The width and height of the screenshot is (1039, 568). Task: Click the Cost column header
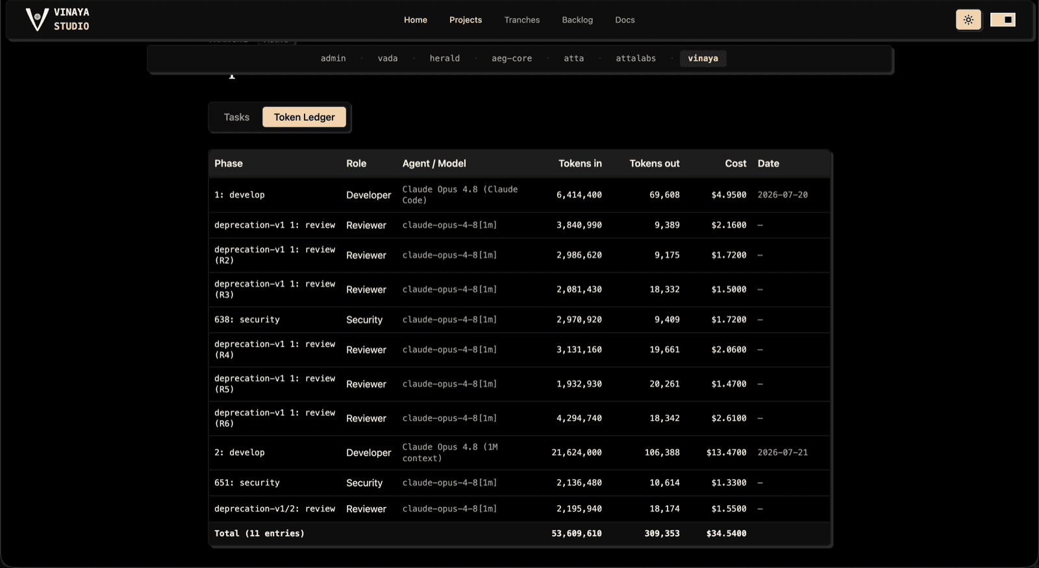pos(736,163)
